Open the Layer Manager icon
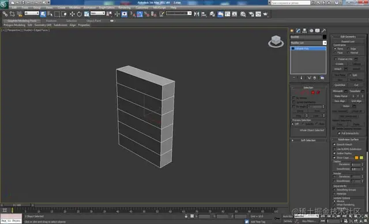Image resolution: width=369 pixels, height=224 pixels. coord(212,14)
